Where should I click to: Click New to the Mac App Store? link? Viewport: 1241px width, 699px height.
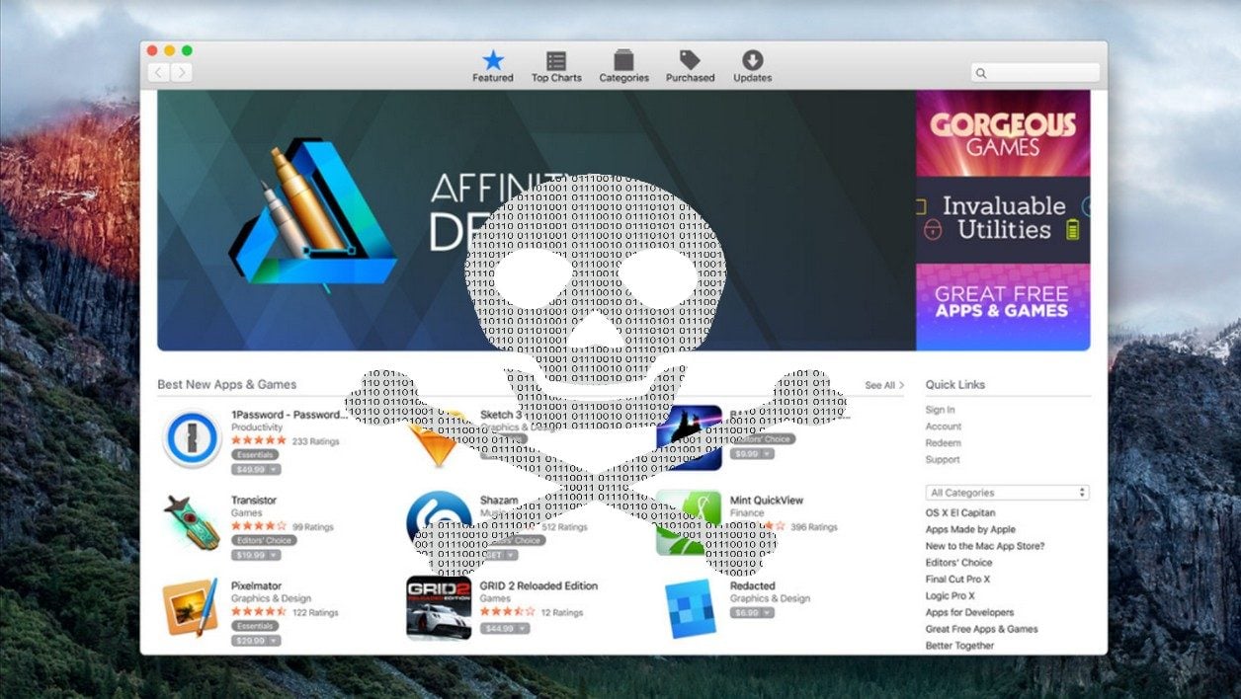[x=985, y=547]
